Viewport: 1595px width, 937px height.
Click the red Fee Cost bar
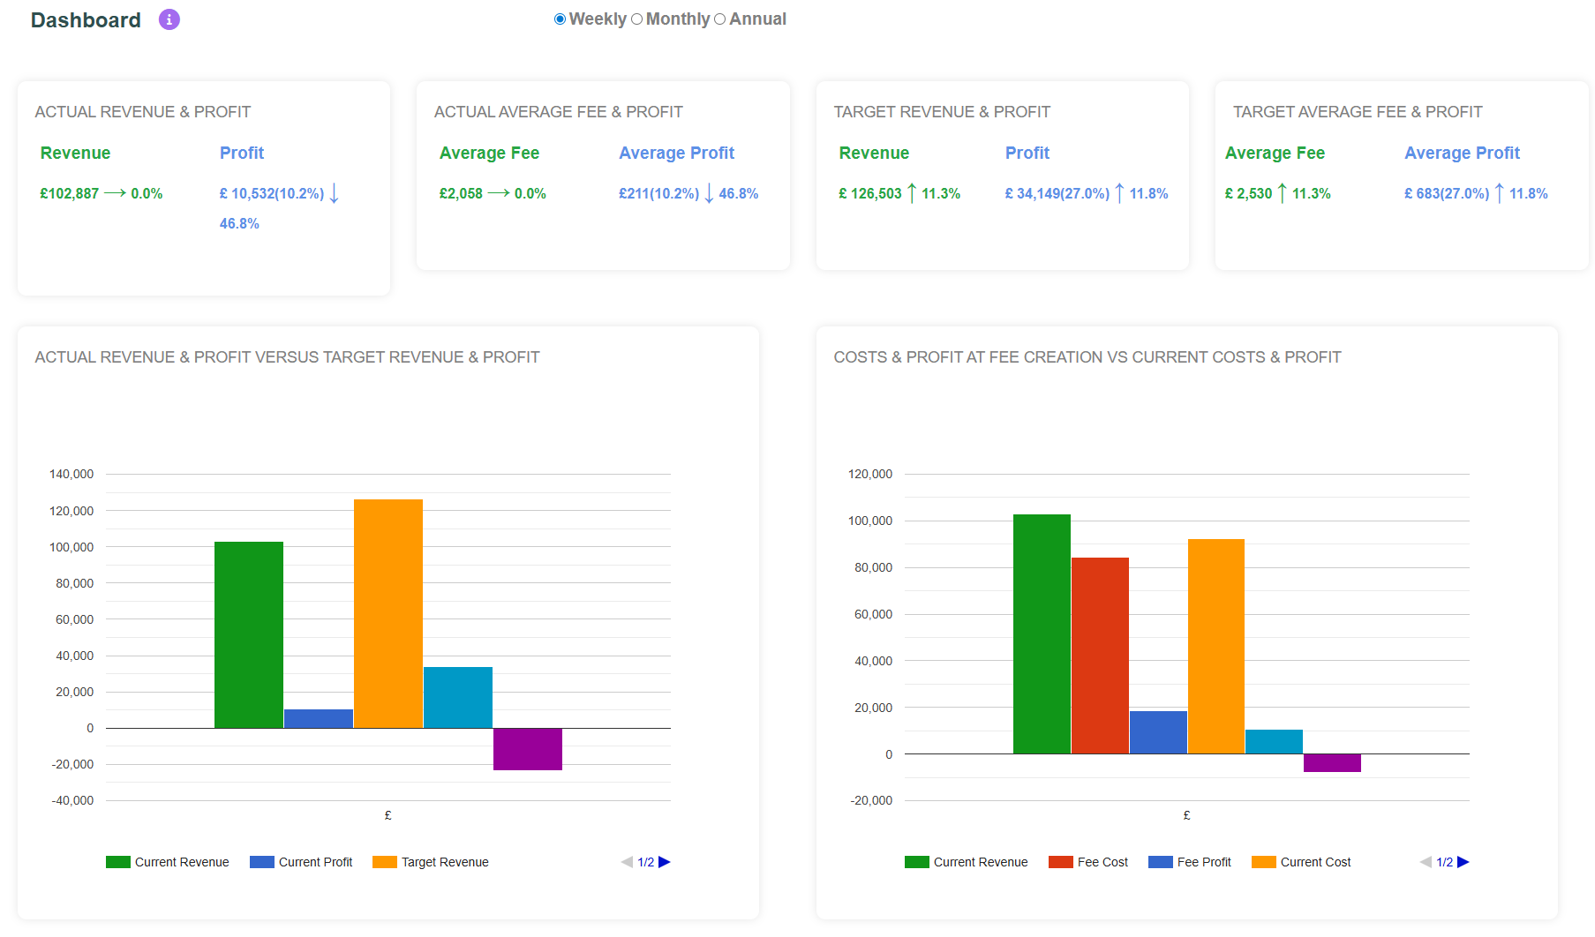(x=1100, y=656)
